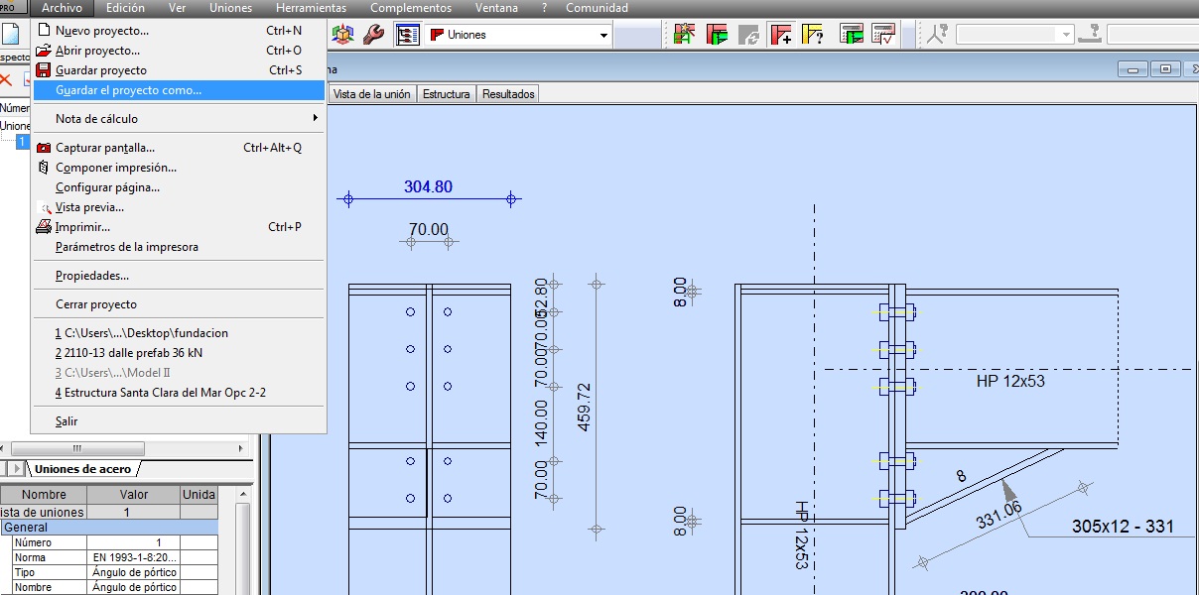
Task: Click the Valor column header
Action: 134,495
